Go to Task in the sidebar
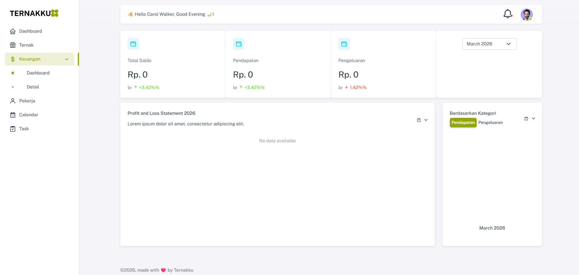This screenshot has width=579, height=275. coord(24,129)
